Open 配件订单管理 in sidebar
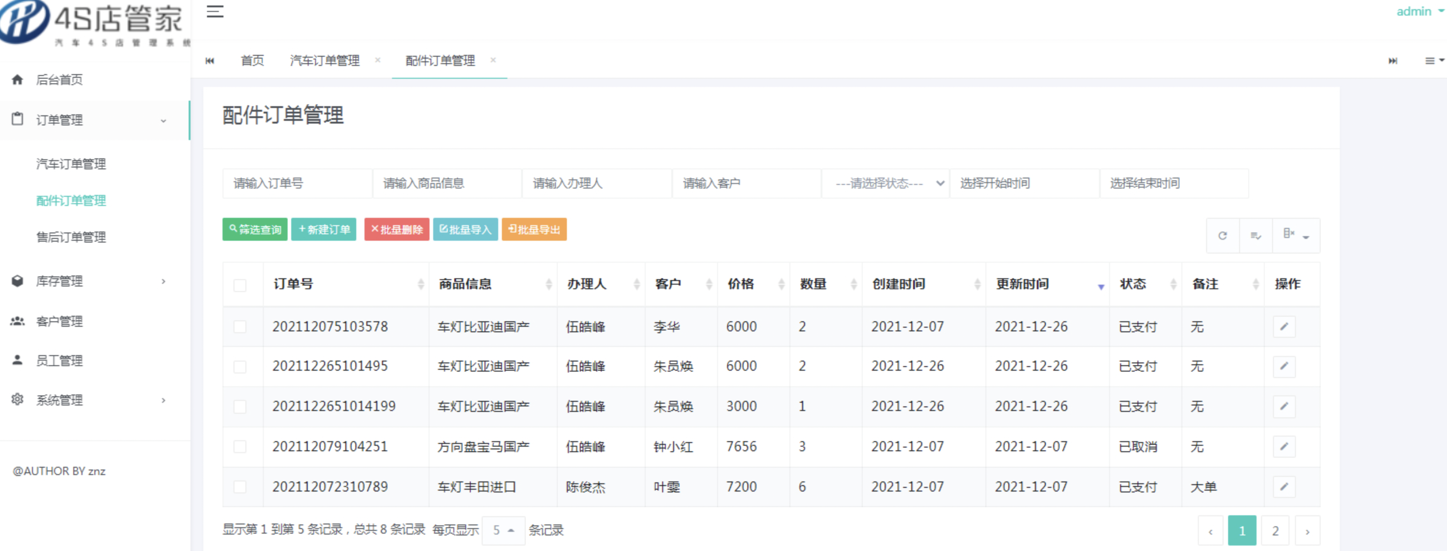The height and width of the screenshot is (551, 1447). click(71, 200)
